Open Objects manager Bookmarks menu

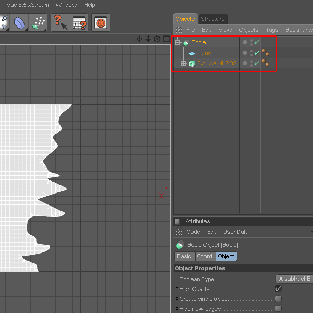pos(299,30)
